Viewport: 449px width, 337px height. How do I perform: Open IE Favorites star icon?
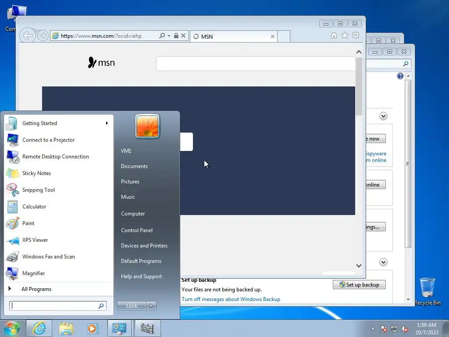coord(345,35)
